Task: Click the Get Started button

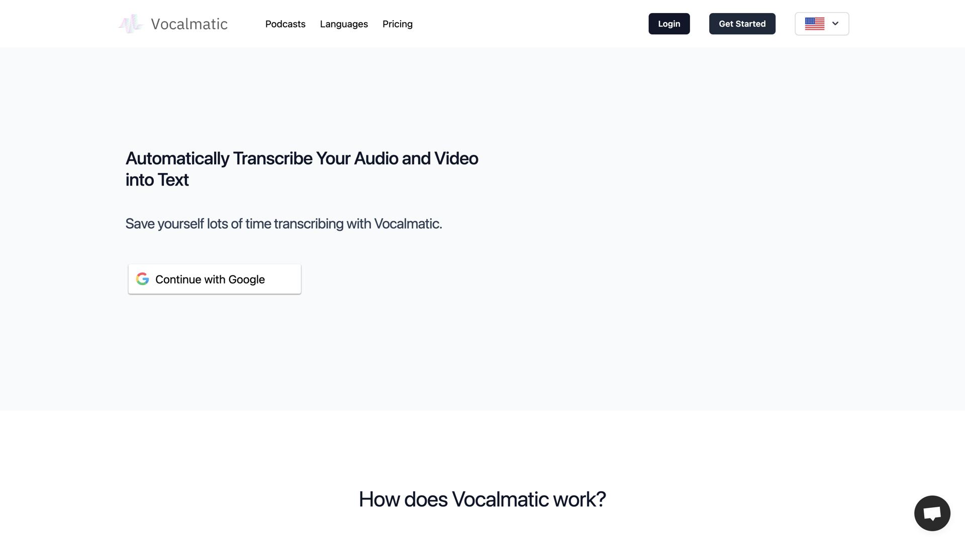Action: [x=742, y=23]
